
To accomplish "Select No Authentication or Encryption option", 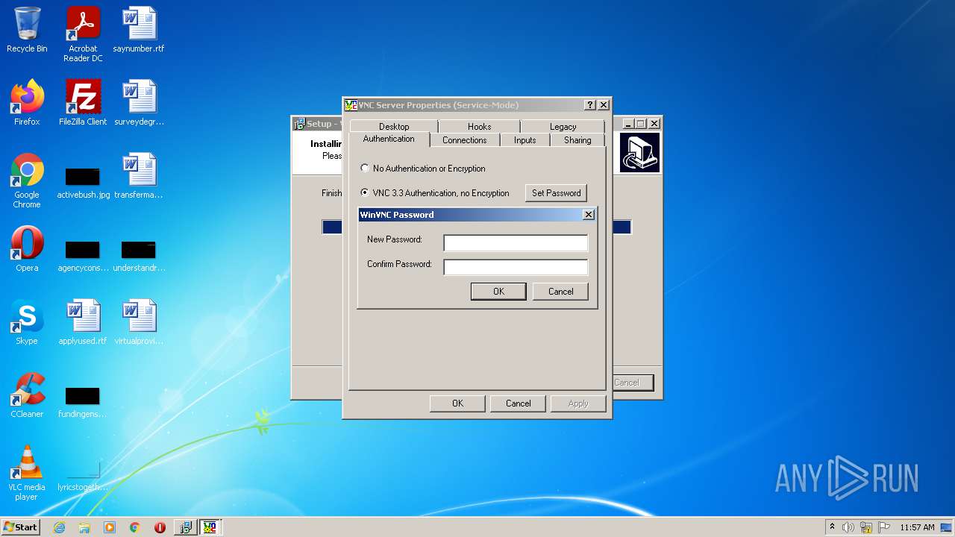I will click(422, 169).
